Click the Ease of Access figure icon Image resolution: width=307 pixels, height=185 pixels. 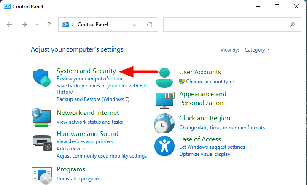(164, 146)
